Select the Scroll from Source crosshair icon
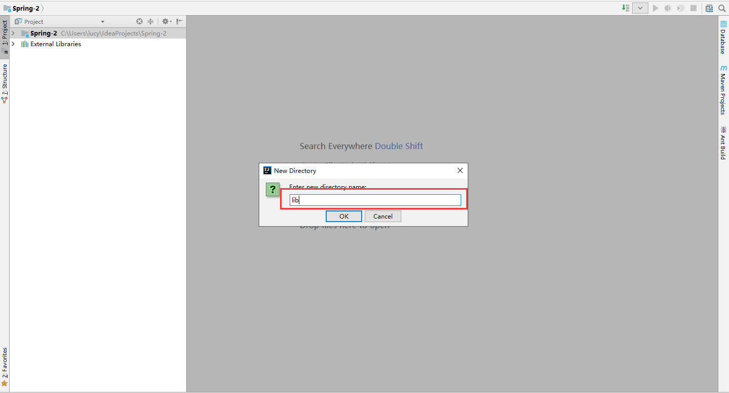Screen dimensions: 729x393 click(140, 21)
